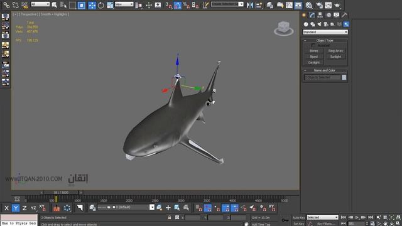Activate the Select and Rotate tool
The height and width of the screenshot is (226, 402).
100,5
